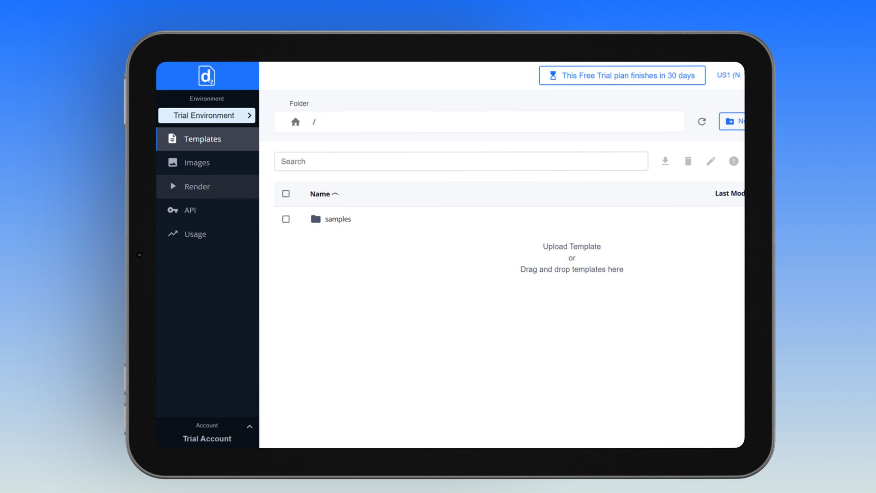The height and width of the screenshot is (493, 876).
Task: Click the Free Trial plan banner
Action: 622,76
